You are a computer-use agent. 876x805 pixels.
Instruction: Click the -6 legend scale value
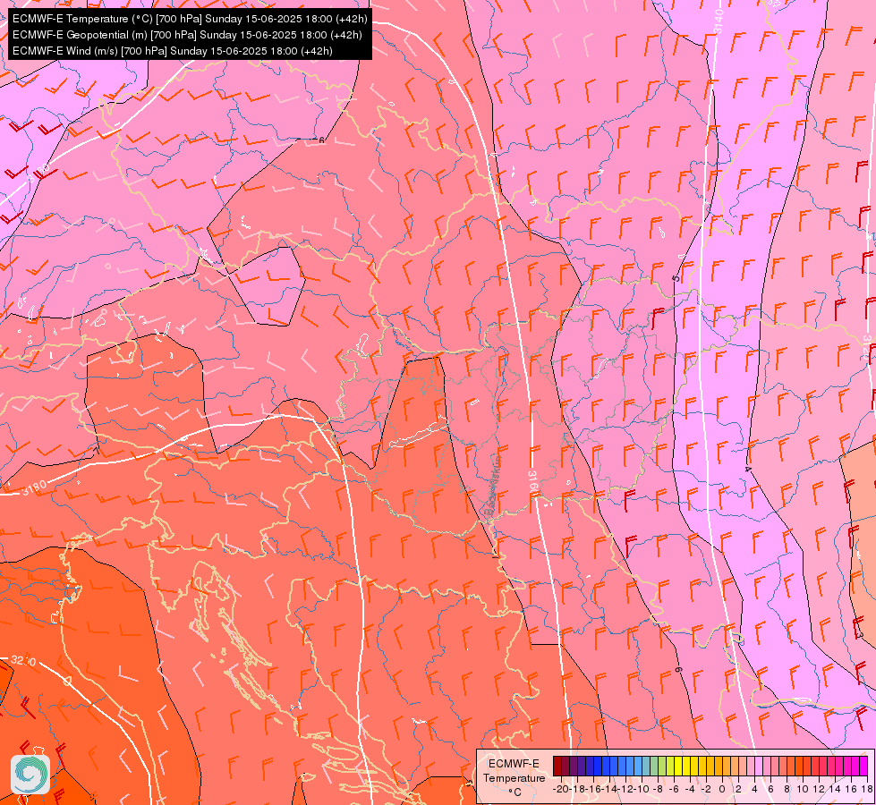point(676,789)
